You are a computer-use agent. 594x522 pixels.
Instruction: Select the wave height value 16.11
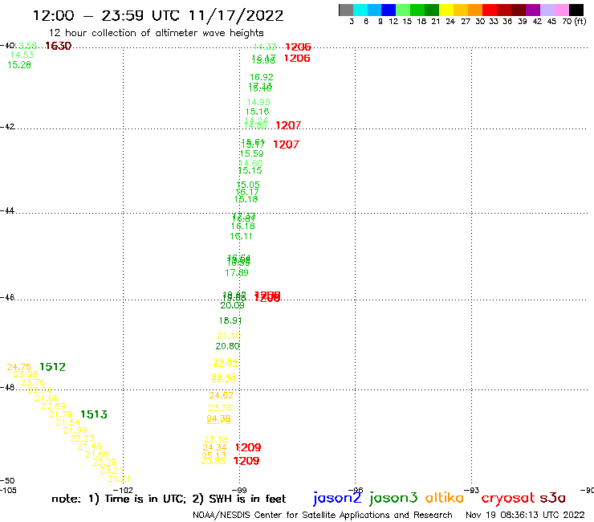click(241, 236)
